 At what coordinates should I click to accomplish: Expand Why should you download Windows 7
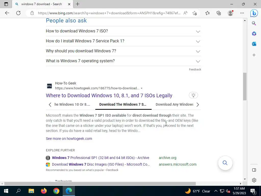(123, 51)
